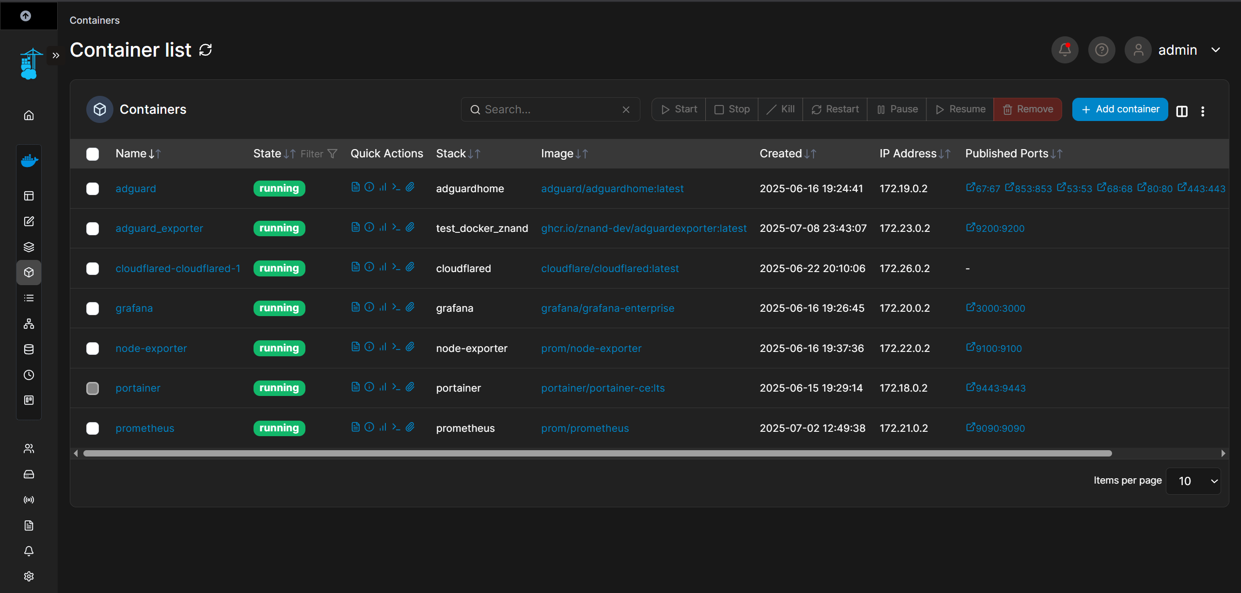Click the table column settings icon
Viewport: 1241px width, 593px height.
point(1182,111)
